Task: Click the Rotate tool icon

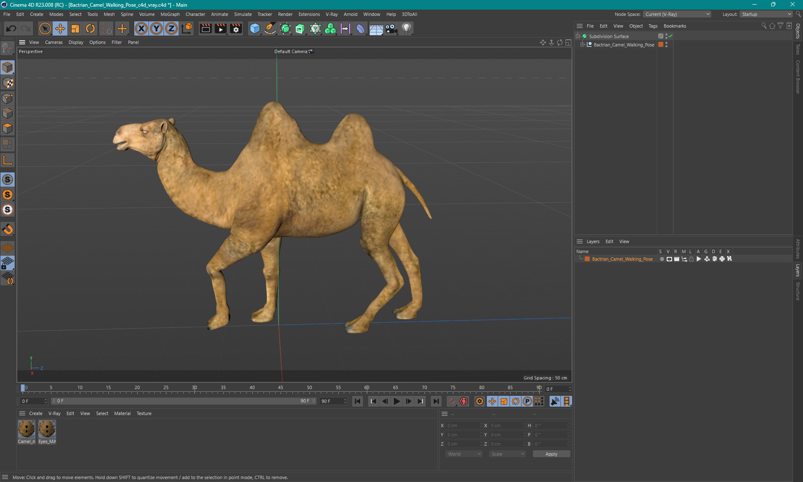Action: point(90,28)
